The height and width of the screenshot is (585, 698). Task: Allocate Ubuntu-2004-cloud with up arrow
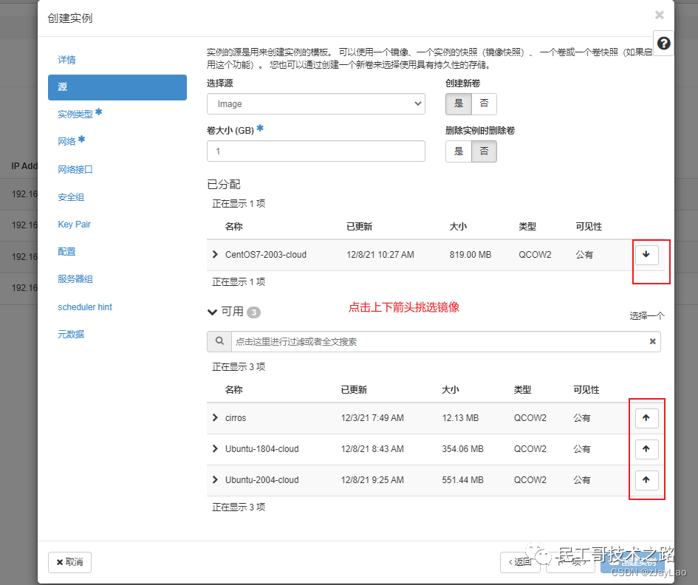point(646,480)
